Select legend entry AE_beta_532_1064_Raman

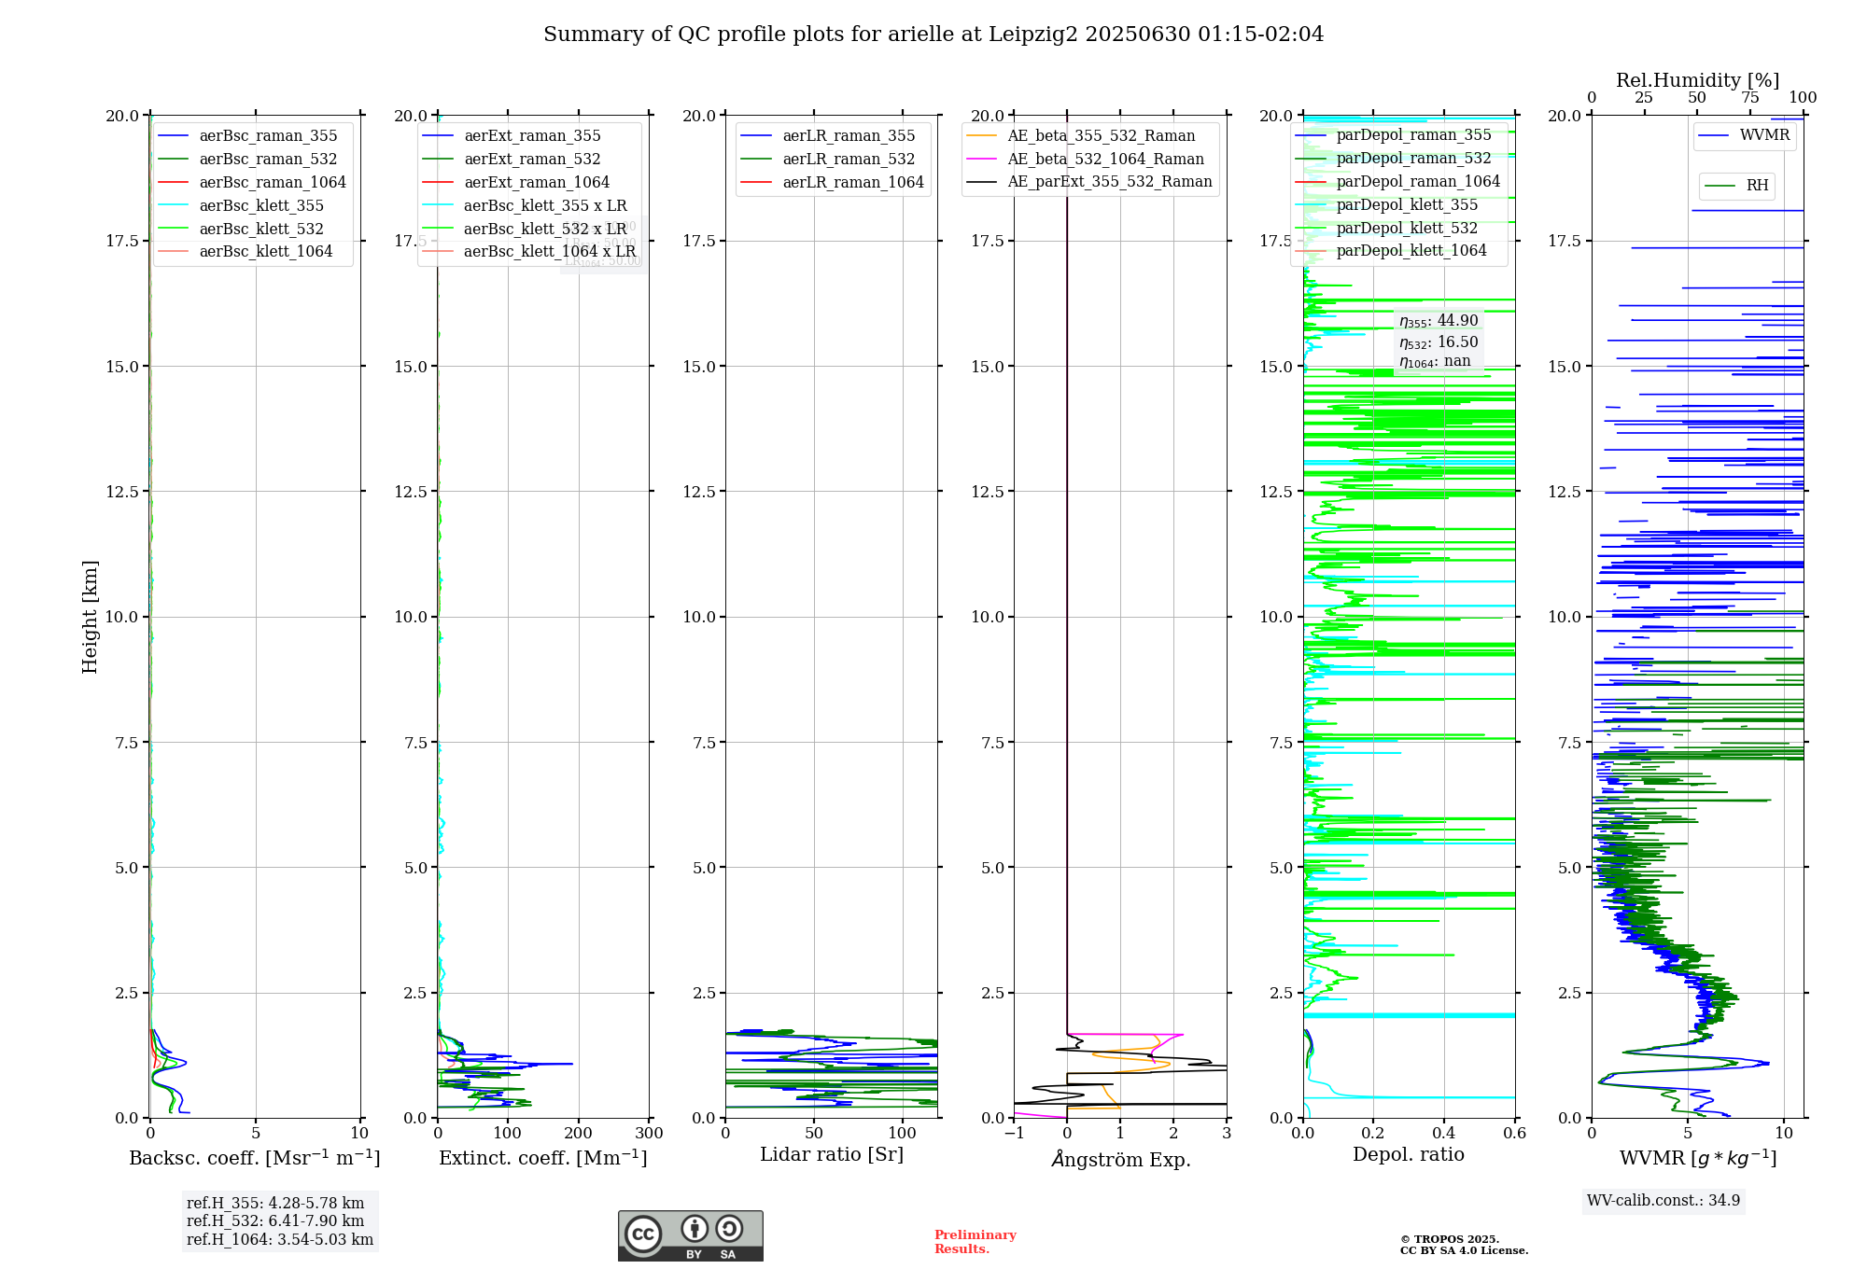pos(1086,160)
